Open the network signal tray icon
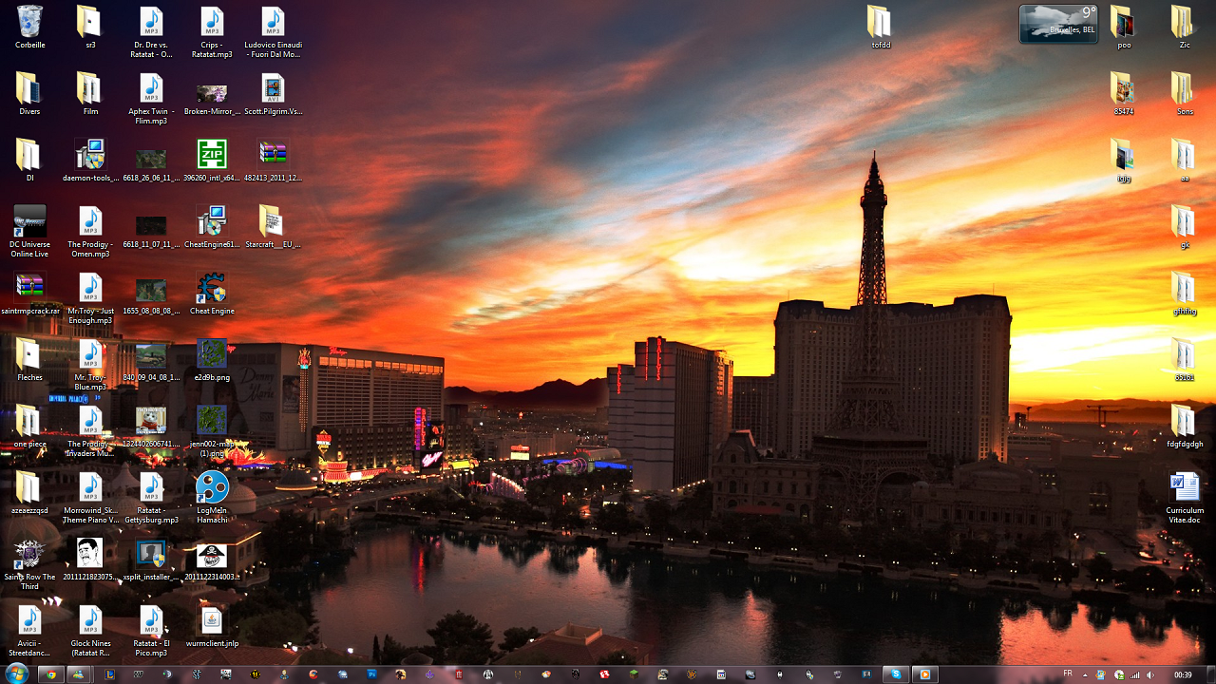Image resolution: width=1216 pixels, height=684 pixels. (x=1134, y=674)
